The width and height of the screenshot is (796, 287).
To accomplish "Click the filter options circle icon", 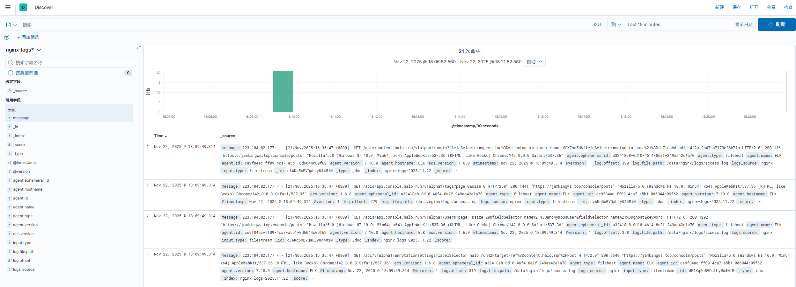I will (7, 37).
